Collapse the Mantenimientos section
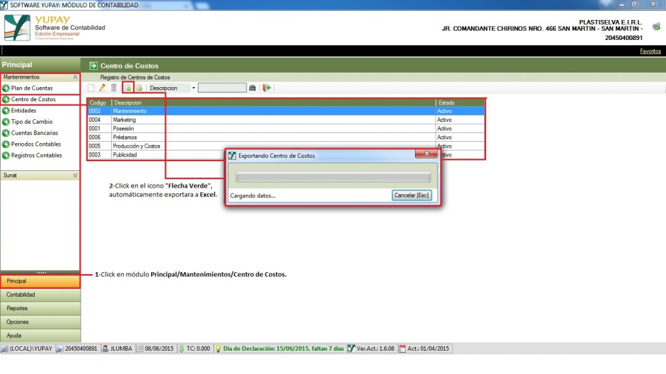666x374 pixels. pyautogui.click(x=75, y=77)
